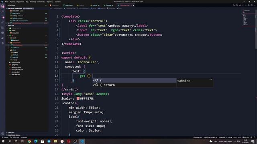The image size is (257, 144).
Task: Click the 'get ()' code on line 14
Action: tap(85, 76)
